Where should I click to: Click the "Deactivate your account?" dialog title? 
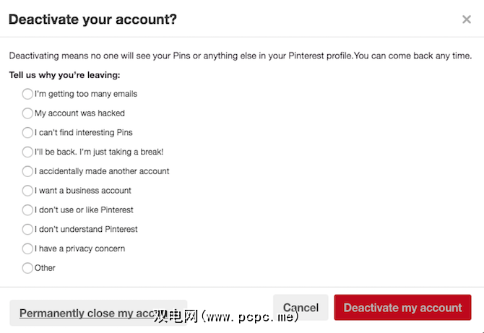(92, 20)
